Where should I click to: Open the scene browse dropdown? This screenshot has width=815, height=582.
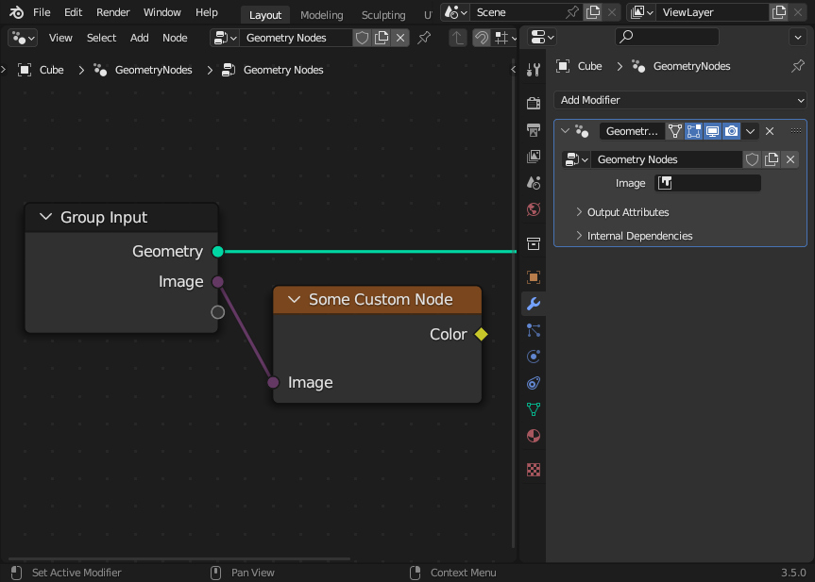point(456,12)
